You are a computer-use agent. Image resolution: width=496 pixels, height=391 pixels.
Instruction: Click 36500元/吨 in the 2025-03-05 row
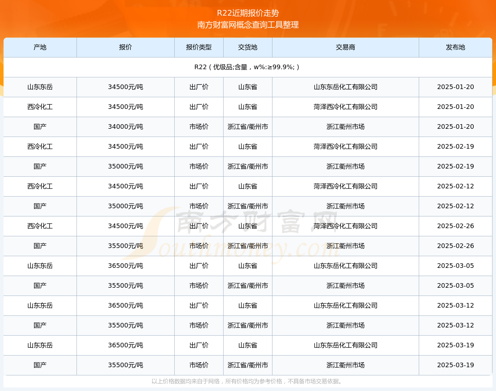(125, 266)
